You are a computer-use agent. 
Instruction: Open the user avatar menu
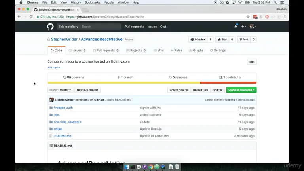coord(253,27)
